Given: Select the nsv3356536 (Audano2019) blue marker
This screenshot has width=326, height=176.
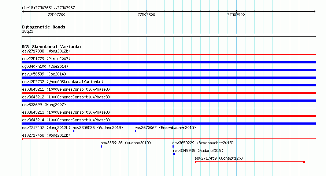Looking at the screenshot, I should tap(74, 131).
